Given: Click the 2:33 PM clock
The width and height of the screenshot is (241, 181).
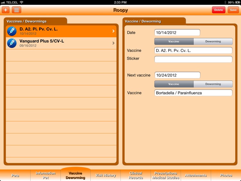Looking at the screenshot, I should coord(120,2).
